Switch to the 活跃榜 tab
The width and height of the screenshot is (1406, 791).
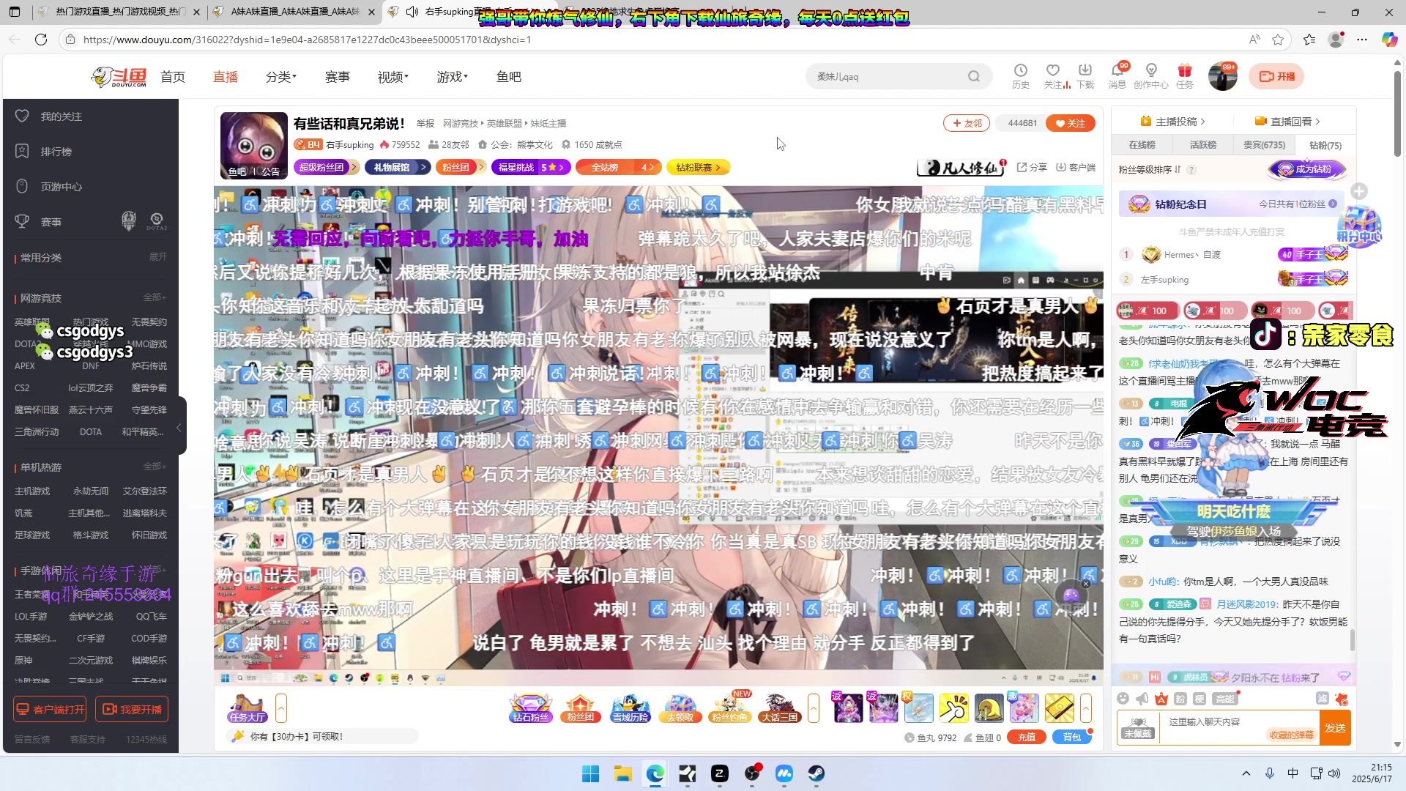coord(1202,145)
